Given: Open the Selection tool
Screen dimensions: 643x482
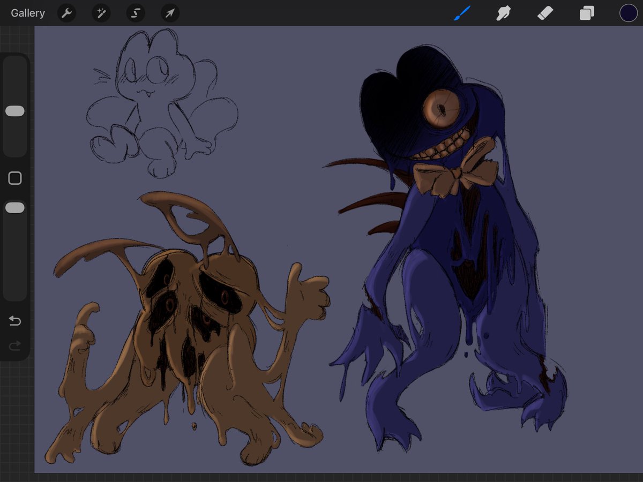Looking at the screenshot, I should coord(136,13).
